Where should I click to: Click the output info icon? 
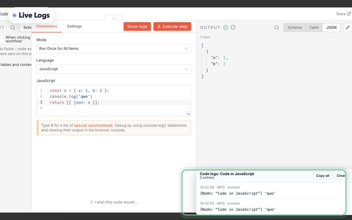pos(233,28)
